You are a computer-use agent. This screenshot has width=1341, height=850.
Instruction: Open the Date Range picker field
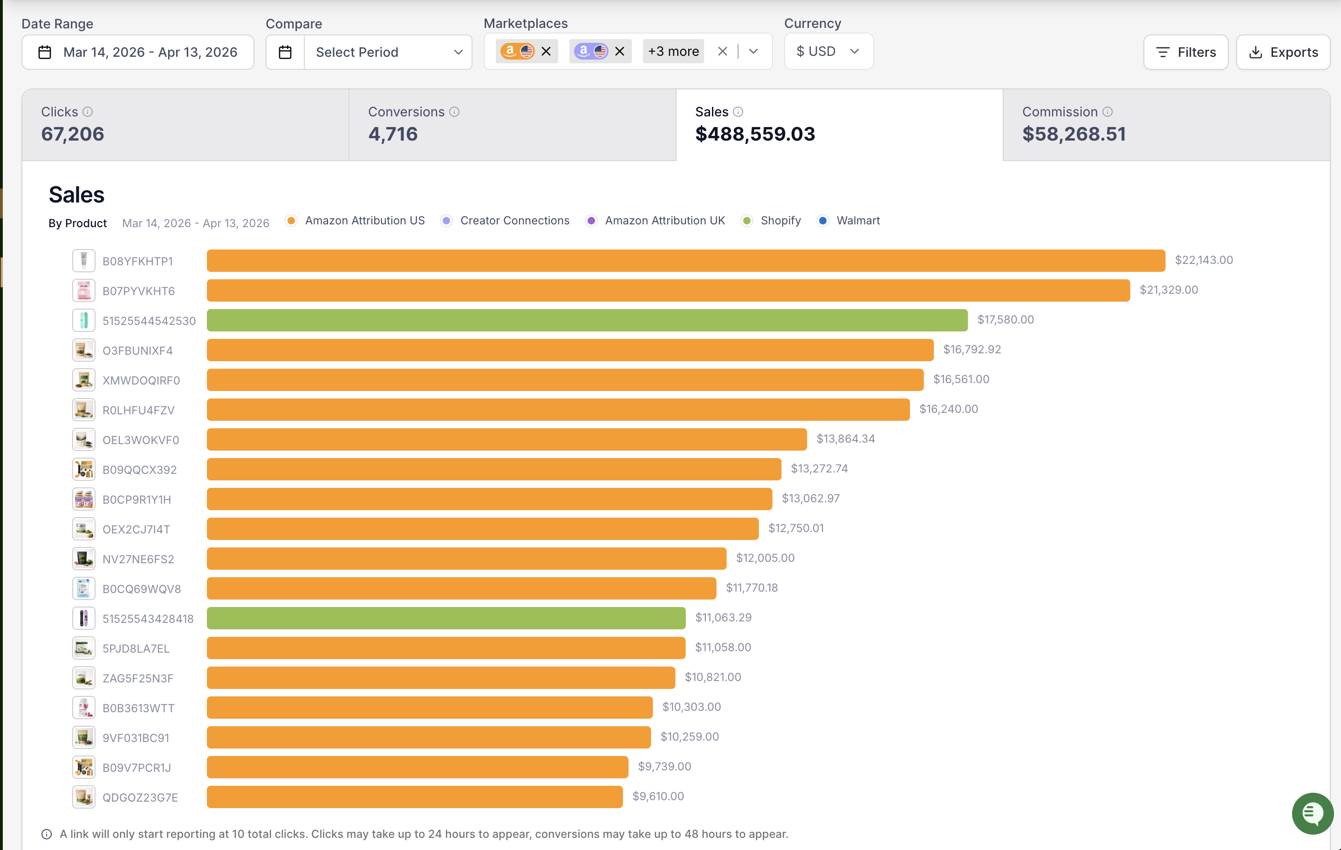click(137, 52)
